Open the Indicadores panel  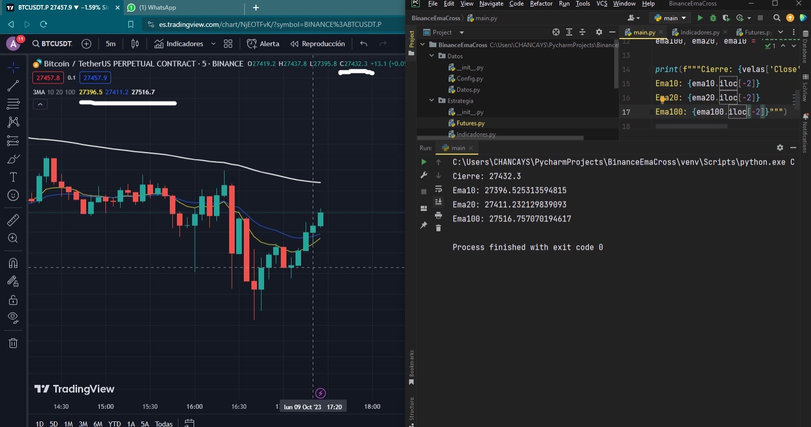pyautogui.click(x=179, y=44)
